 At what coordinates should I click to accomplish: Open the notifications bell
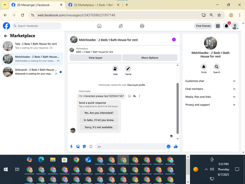[226, 26]
